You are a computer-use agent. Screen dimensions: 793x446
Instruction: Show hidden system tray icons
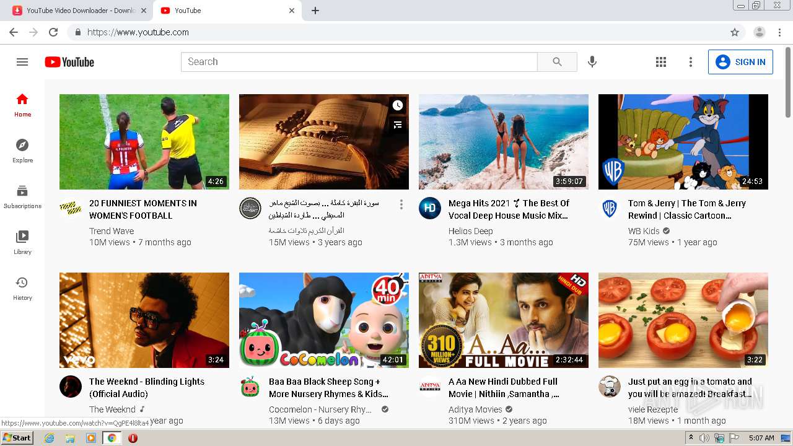691,438
